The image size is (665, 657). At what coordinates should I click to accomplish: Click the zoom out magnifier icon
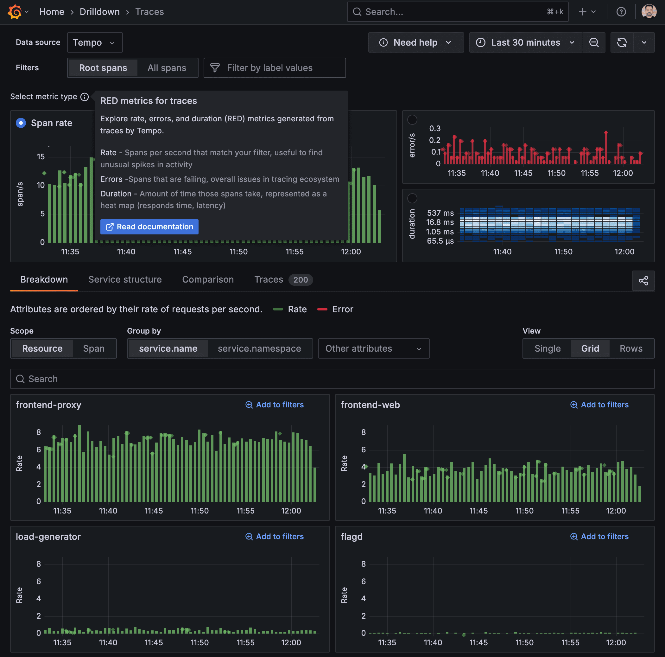coord(594,42)
